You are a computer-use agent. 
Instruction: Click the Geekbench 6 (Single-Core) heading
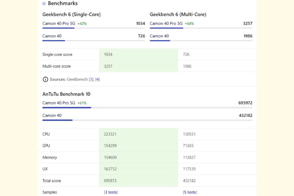click(x=72, y=14)
